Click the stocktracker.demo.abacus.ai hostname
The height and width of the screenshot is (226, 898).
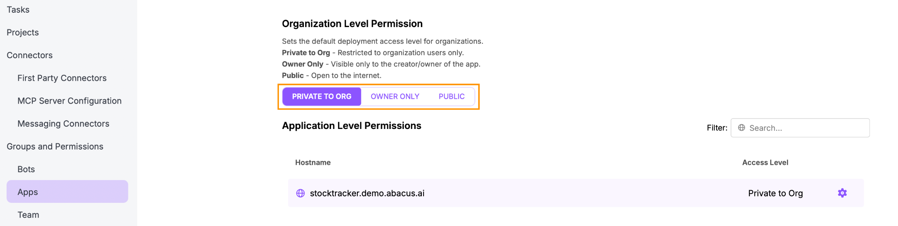pyautogui.click(x=367, y=193)
